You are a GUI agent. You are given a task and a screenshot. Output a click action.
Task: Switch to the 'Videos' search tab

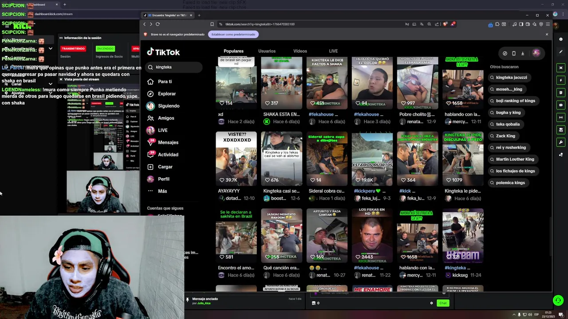300,51
